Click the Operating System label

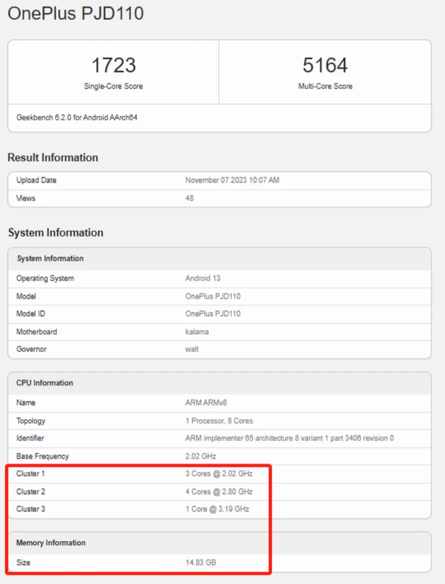click(45, 278)
